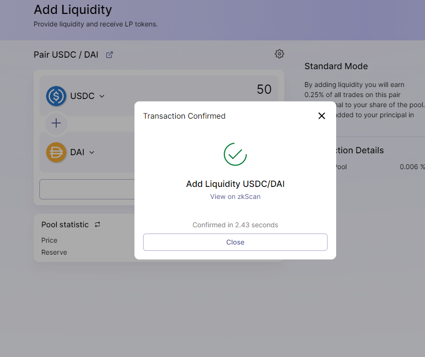This screenshot has width=425, height=357.
Task: Select the 'Pair USDC / DAI' heading
Action: [x=66, y=55]
